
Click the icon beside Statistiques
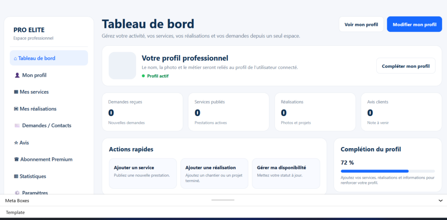click(x=16, y=176)
